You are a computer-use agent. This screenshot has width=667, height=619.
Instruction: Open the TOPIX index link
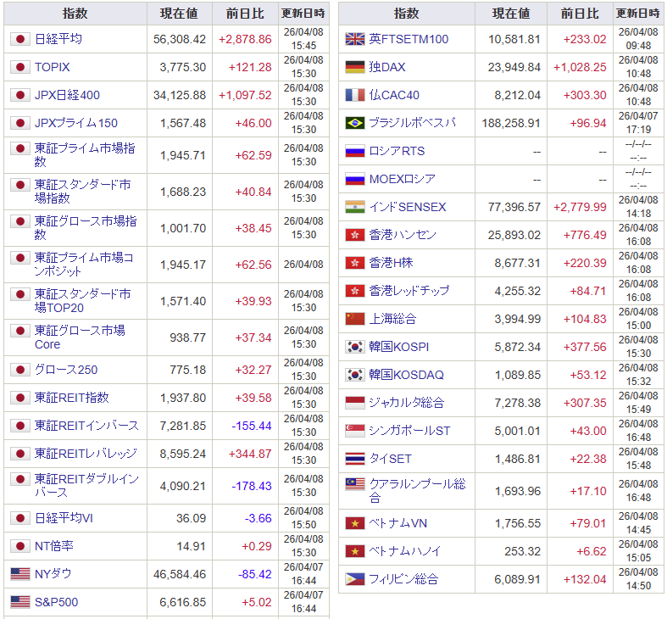(x=53, y=67)
